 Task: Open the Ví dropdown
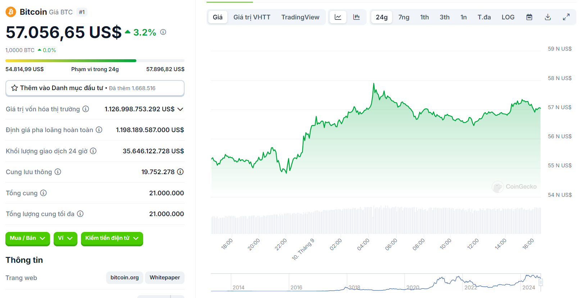click(x=65, y=238)
